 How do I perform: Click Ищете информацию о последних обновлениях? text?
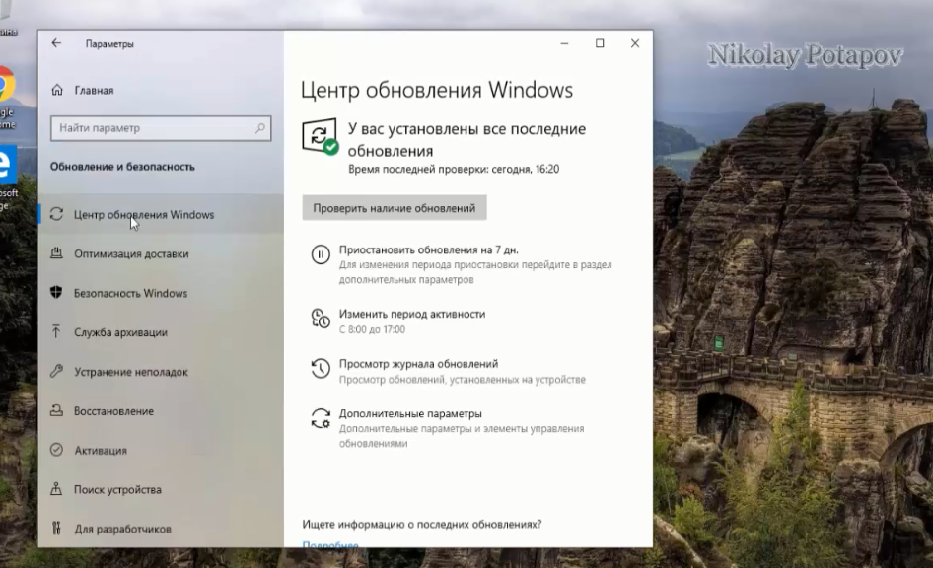pos(422,524)
